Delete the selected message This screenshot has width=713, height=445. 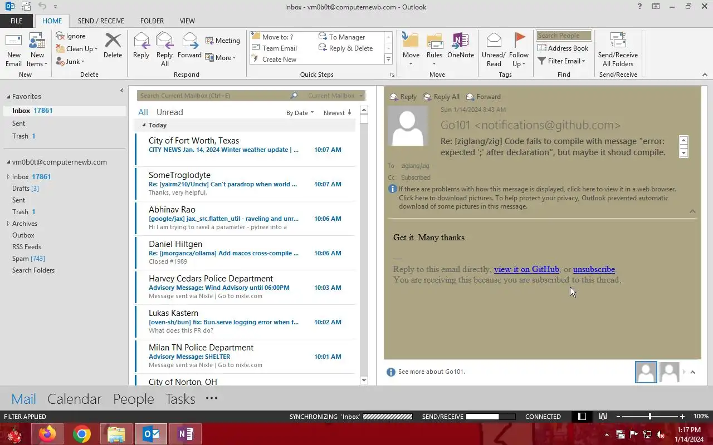point(113,46)
